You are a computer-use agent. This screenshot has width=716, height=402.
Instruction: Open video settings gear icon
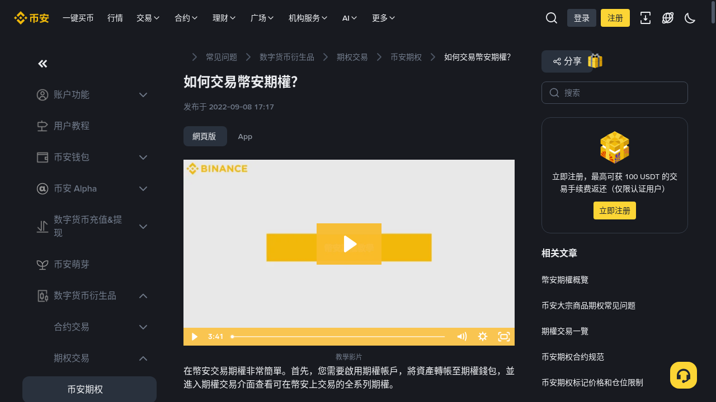click(483, 337)
